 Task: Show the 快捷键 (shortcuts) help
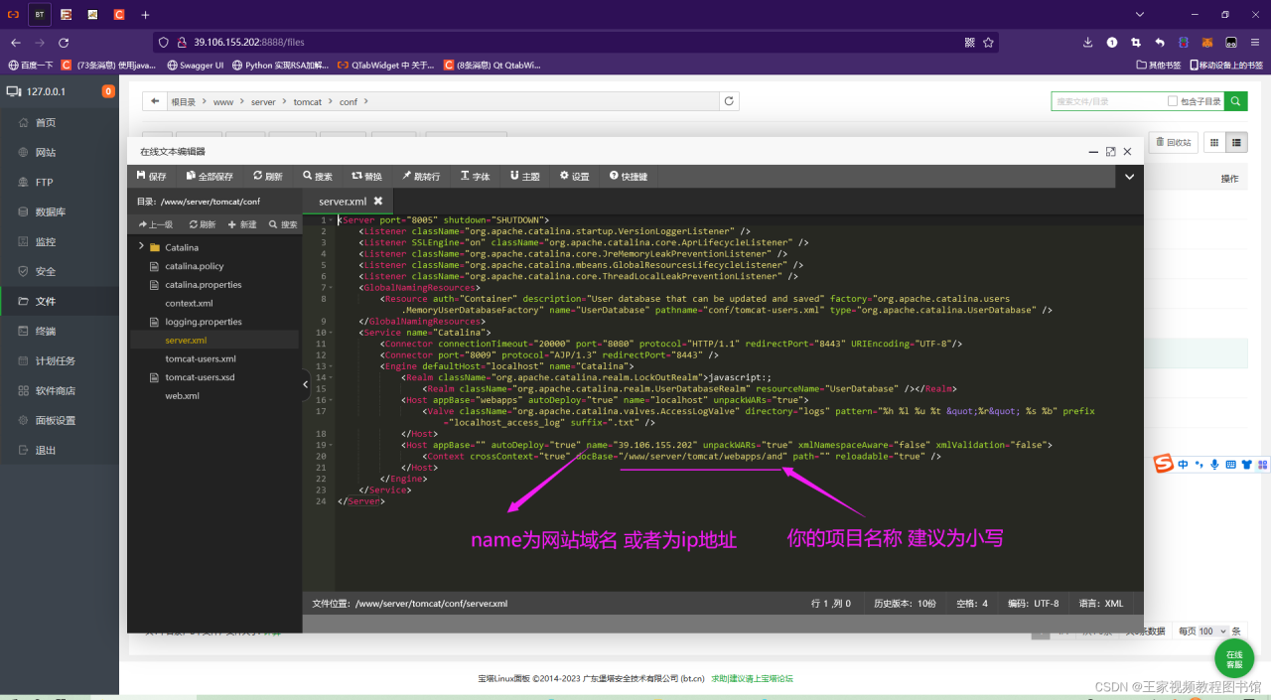click(628, 177)
